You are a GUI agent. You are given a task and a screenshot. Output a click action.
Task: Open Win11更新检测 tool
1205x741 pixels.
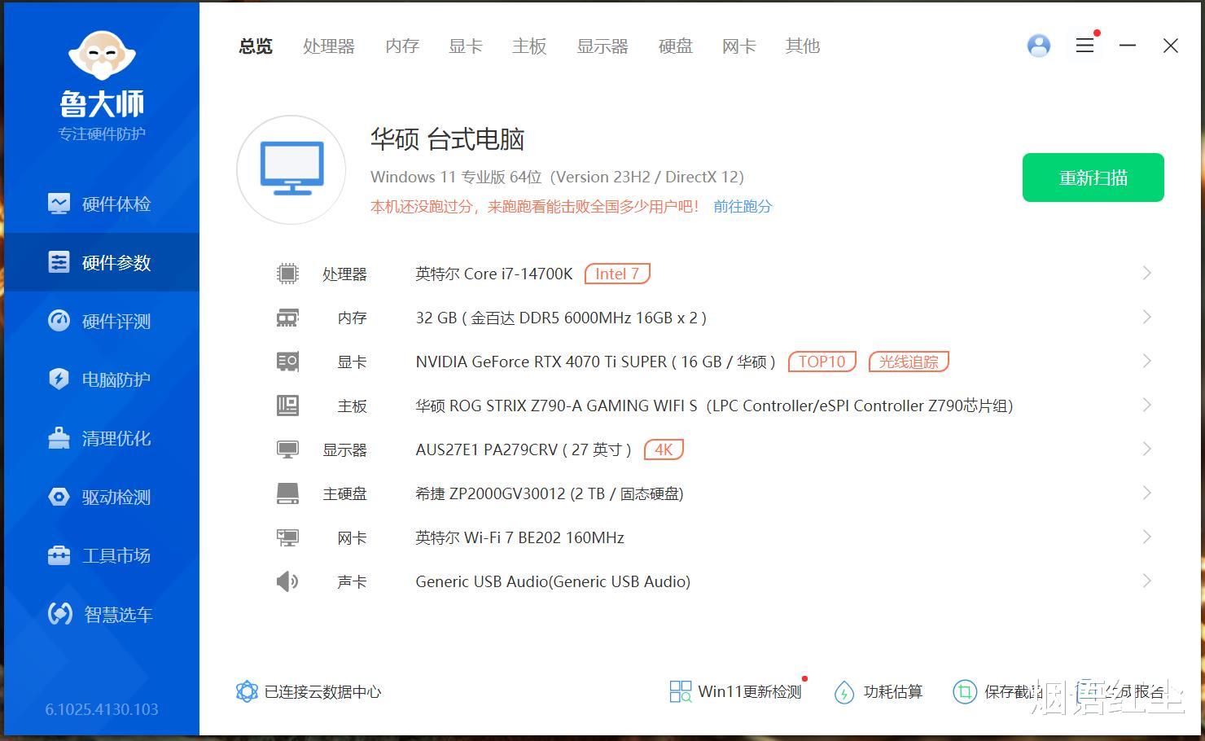pyautogui.click(x=736, y=691)
